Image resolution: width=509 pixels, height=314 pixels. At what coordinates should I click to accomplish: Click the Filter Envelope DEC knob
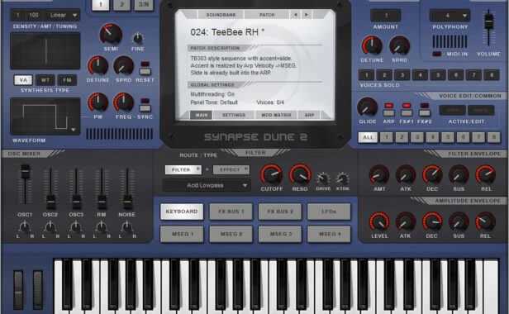432,174
